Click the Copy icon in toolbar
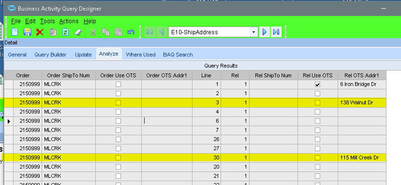The image size is (401, 185). [105, 32]
